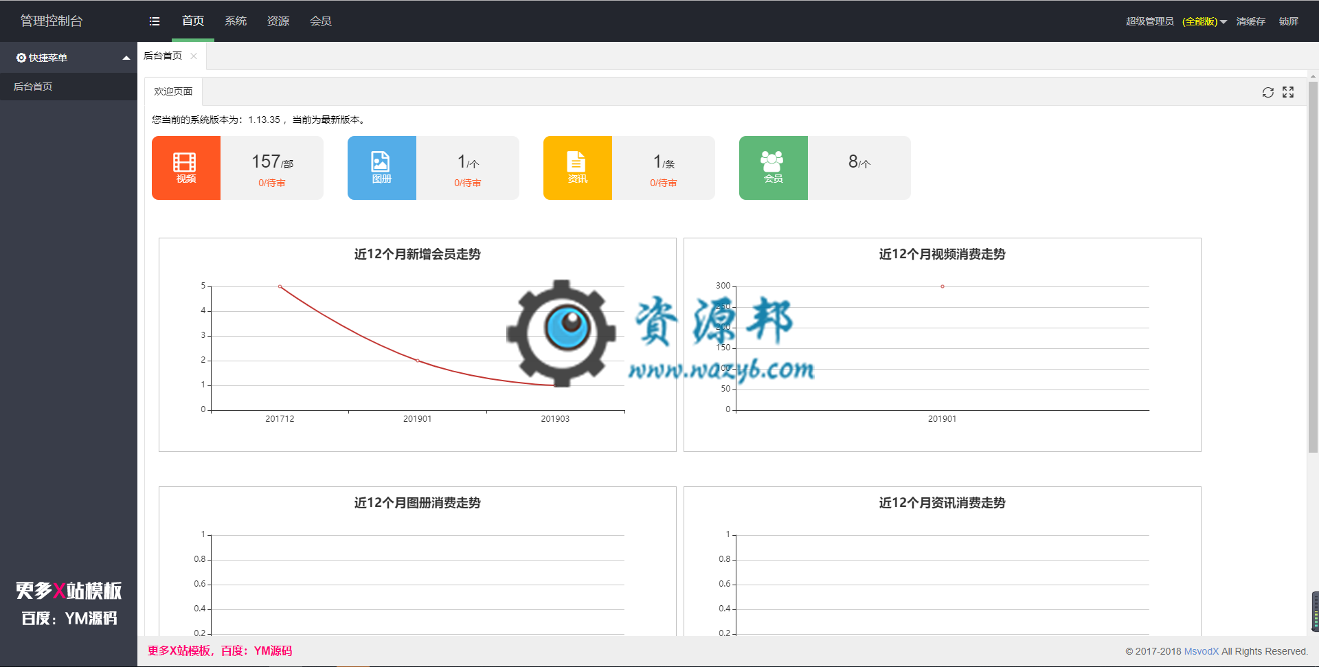This screenshot has height=667, width=1319.
Task: Close the 后台首页 tab
Action: tap(194, 56)
